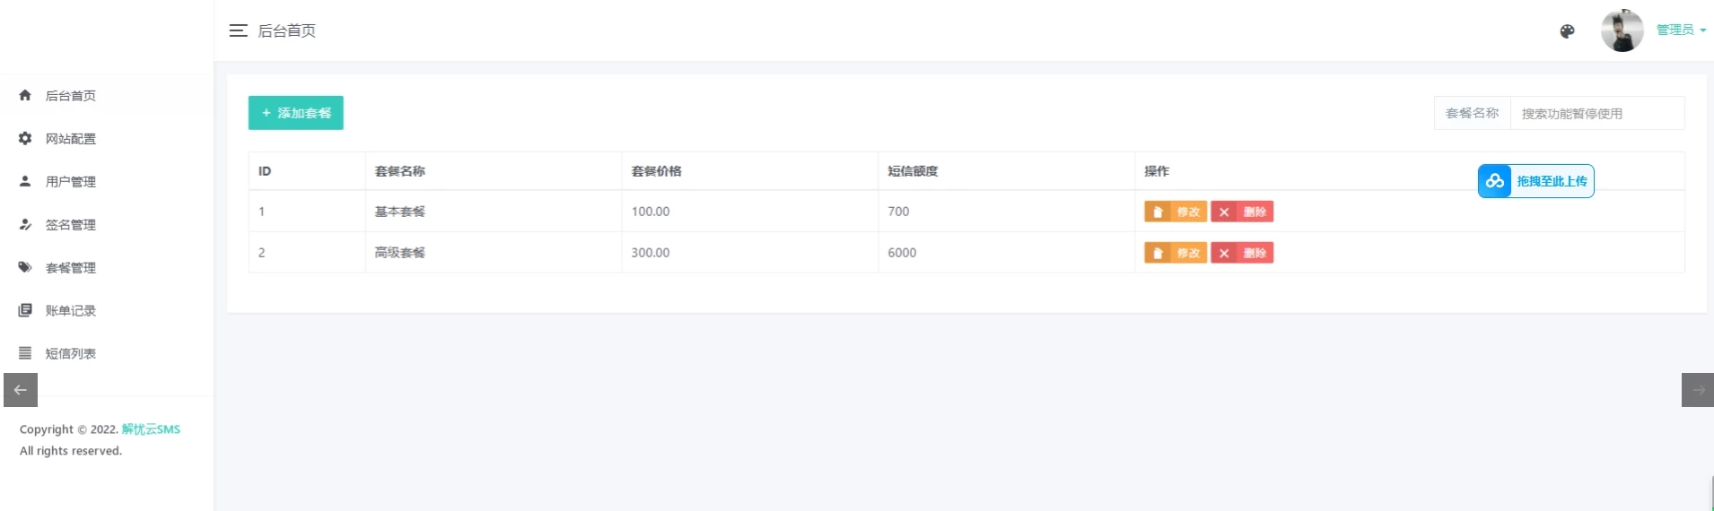Image resolution: width=1714 pixels, height=511 pixels.
Task: Click the user icon for 用户管理
Action: tap(25, 181)
